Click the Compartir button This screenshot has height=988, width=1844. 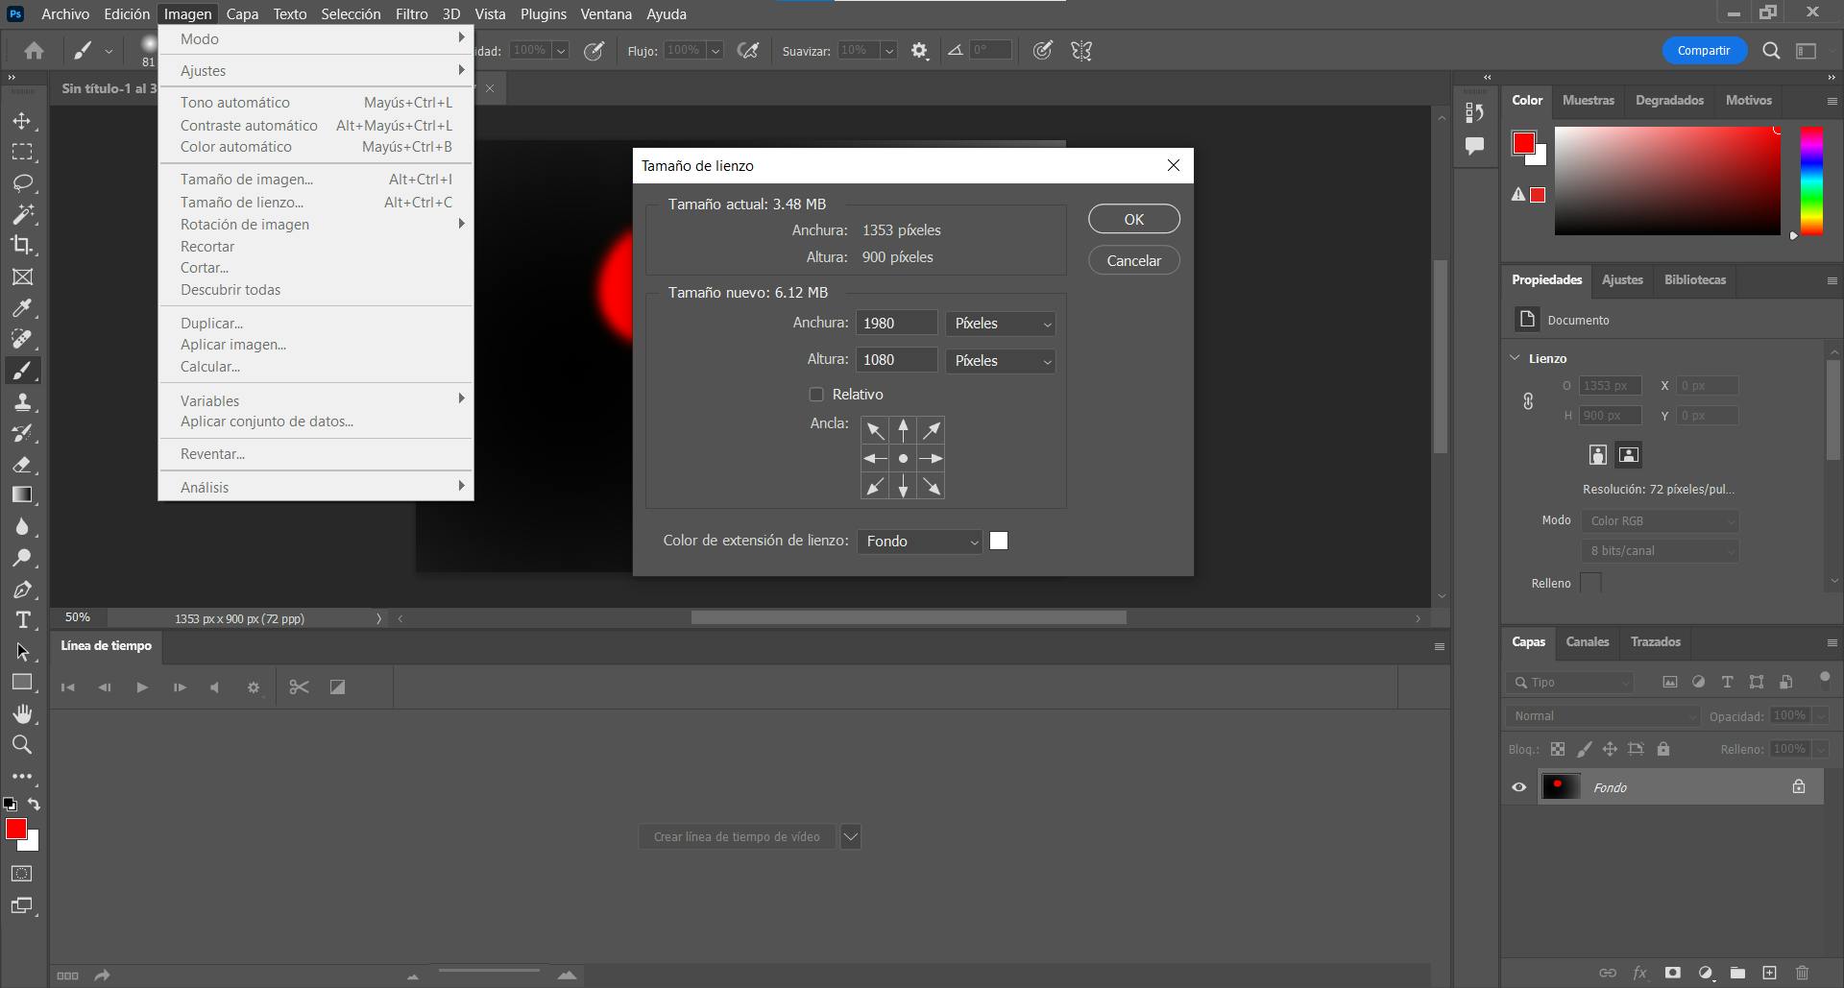coord(1703,51)
